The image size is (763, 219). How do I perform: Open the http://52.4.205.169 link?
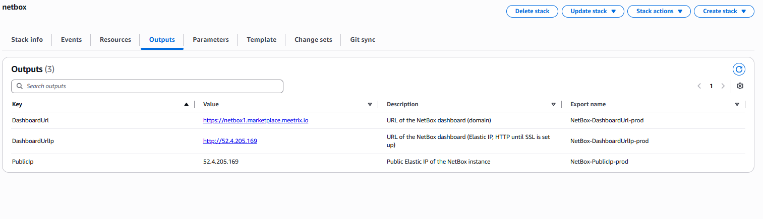pos(230,141)
